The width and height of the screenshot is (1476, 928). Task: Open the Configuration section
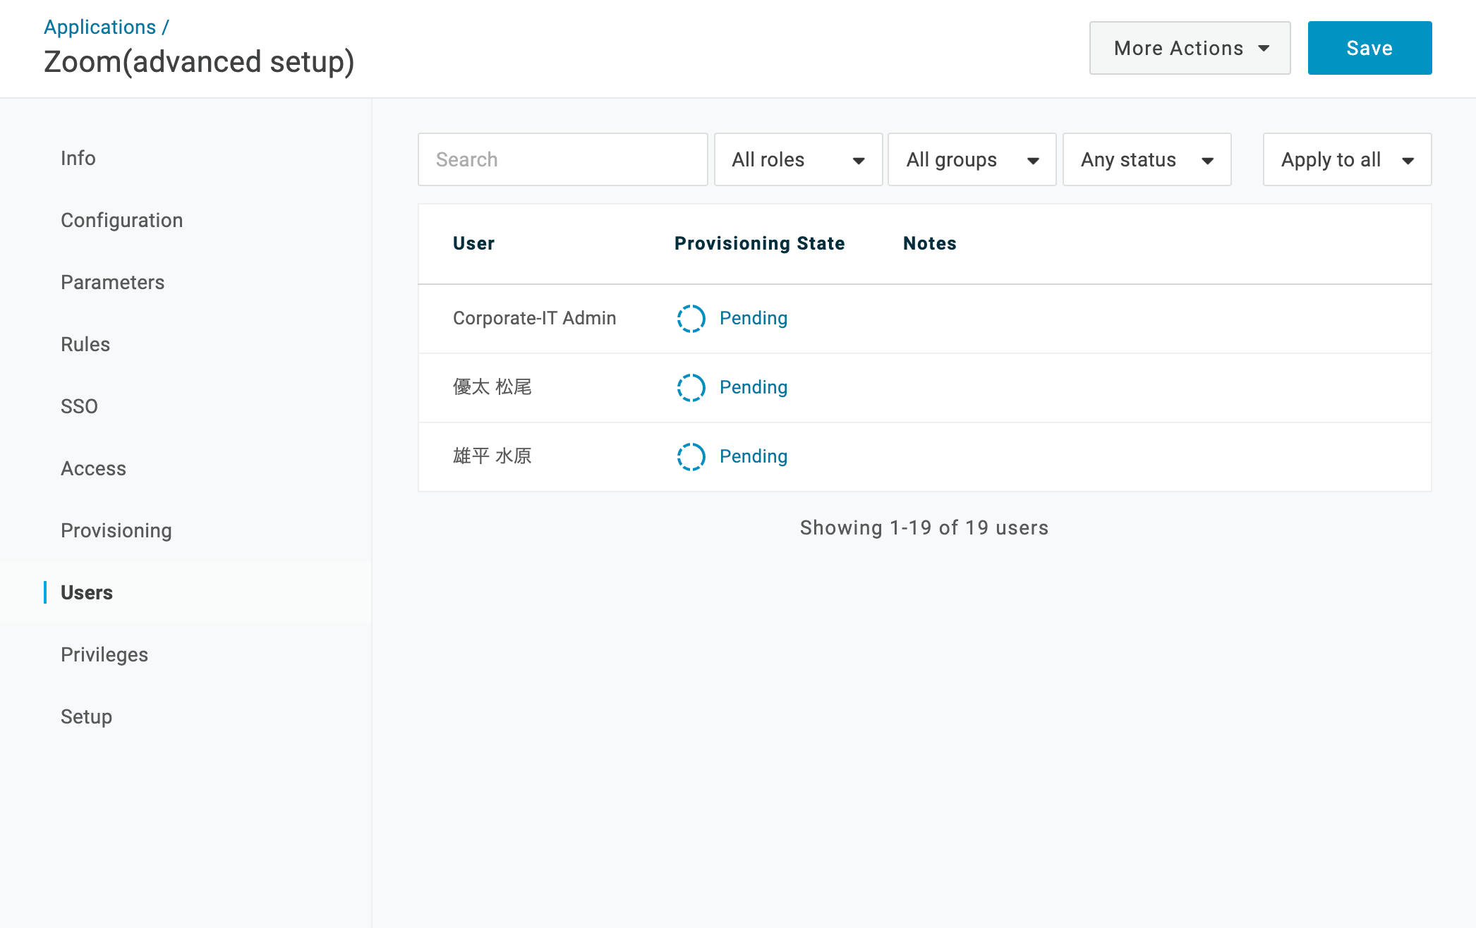tap(121, 220)
